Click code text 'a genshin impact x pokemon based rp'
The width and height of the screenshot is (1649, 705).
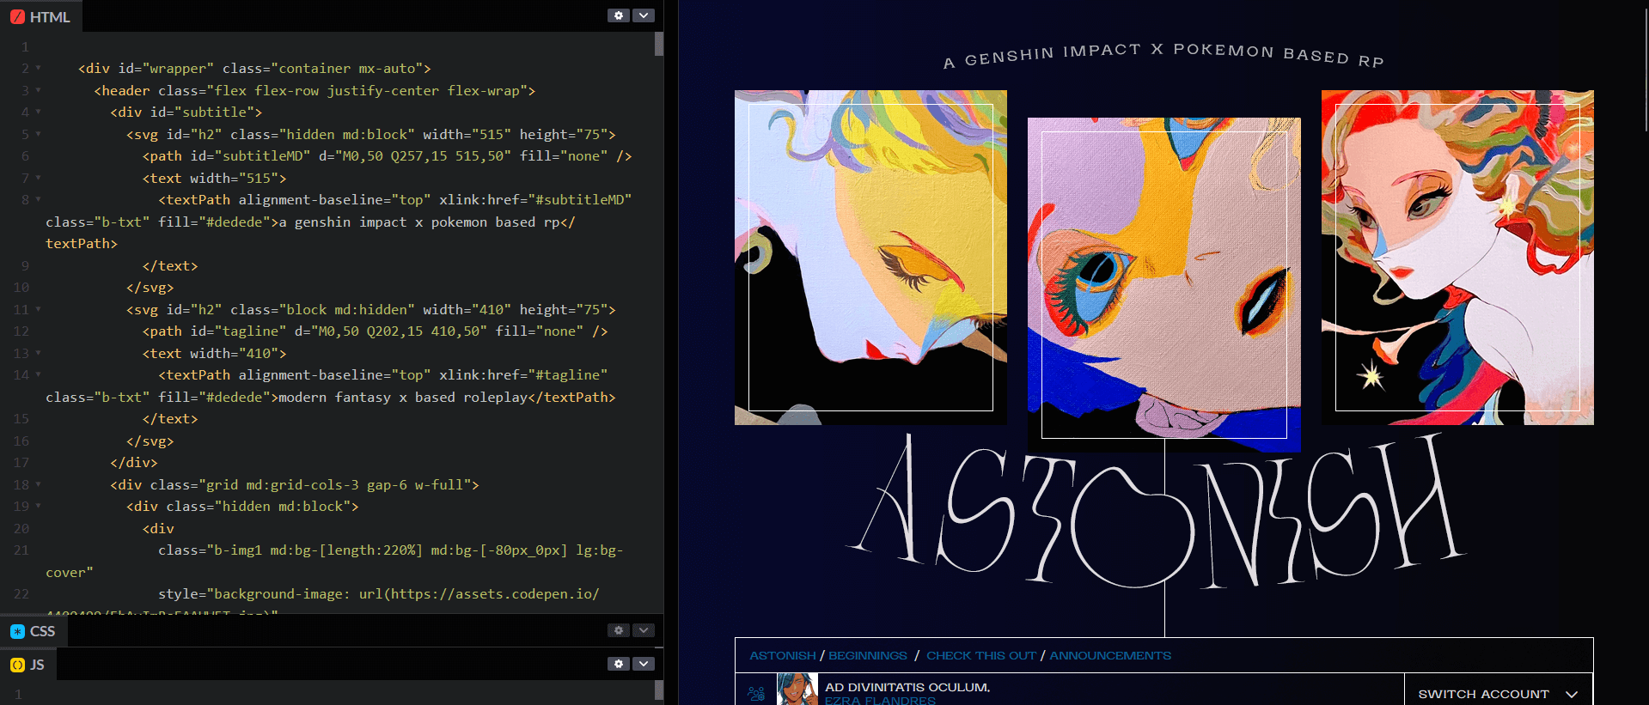click(419, 222)
